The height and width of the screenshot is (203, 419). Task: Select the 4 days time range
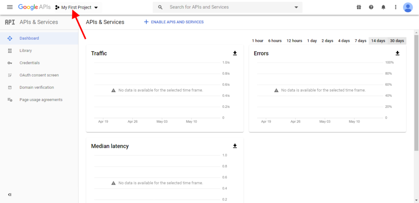(x=344, y=41)
